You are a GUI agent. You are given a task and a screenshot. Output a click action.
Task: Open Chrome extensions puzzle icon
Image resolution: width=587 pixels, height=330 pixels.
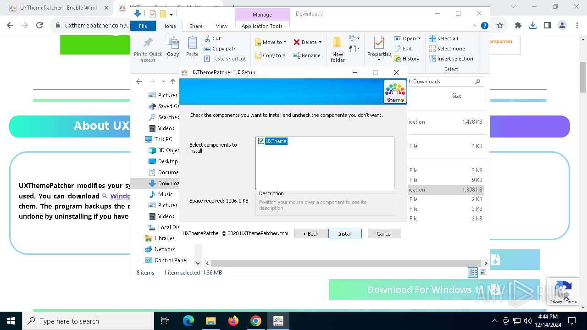tap(518, 26)
